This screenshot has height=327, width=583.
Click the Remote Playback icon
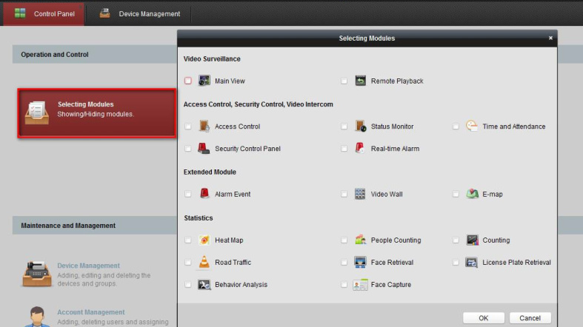(360, 81)
